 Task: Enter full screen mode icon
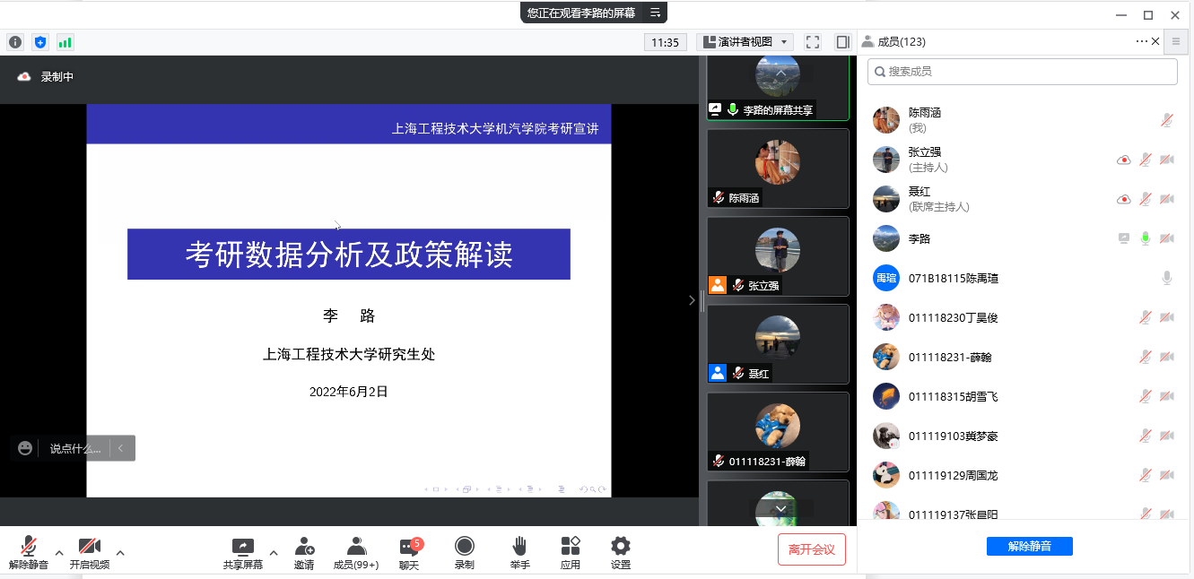pyautogui.click(x=813, y=42)
